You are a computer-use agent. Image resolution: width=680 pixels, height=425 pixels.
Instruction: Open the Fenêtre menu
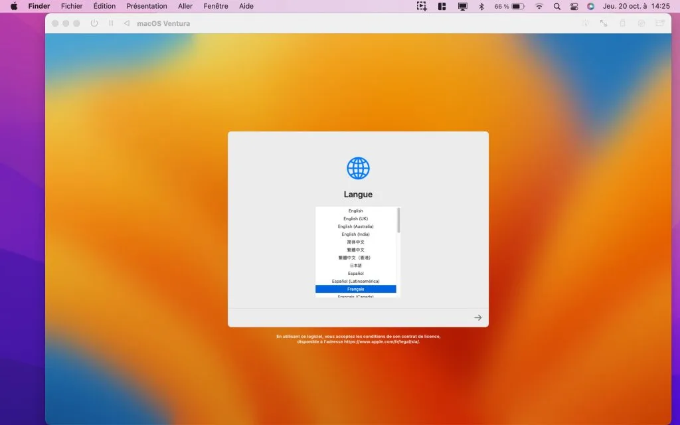(216, 6)
